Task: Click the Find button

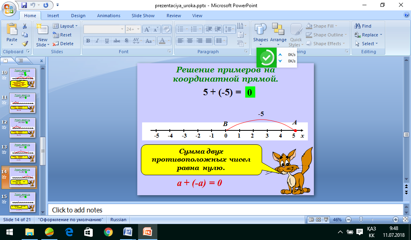Action: (363, 26)
